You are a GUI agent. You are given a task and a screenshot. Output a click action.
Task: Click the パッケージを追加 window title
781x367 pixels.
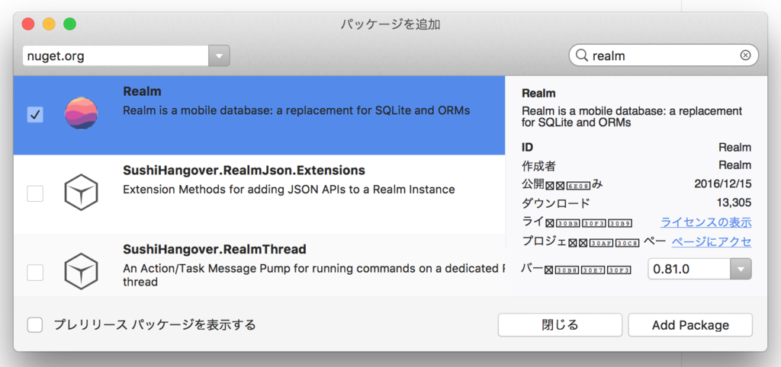pos(390,24)
